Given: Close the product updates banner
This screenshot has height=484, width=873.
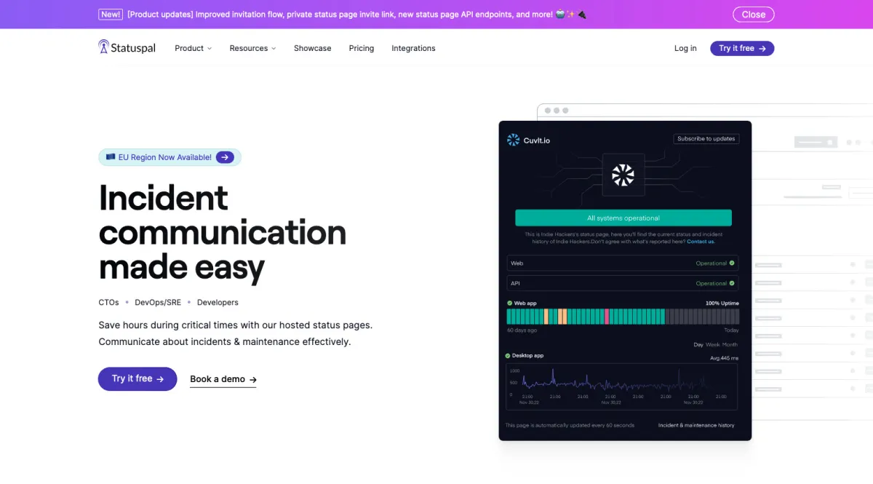Looking at the screenshot, I should pos(753,15).
